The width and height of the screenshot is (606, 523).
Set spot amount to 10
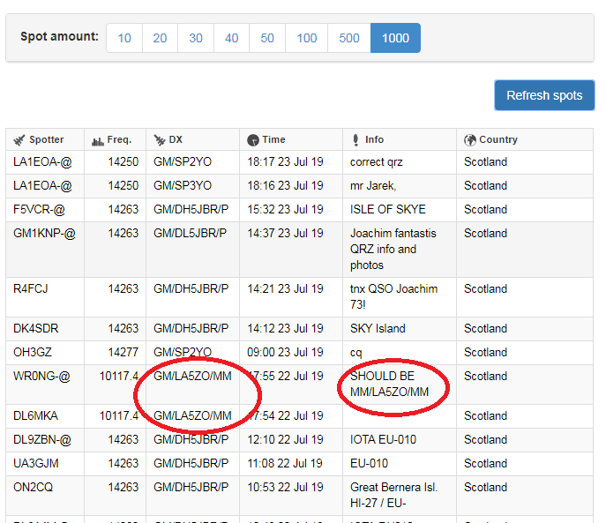pyautogui.click(x=124, y=38)
